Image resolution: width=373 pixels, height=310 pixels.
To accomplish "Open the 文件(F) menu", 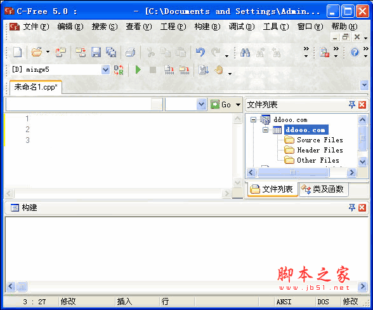I will coord(36,27).
